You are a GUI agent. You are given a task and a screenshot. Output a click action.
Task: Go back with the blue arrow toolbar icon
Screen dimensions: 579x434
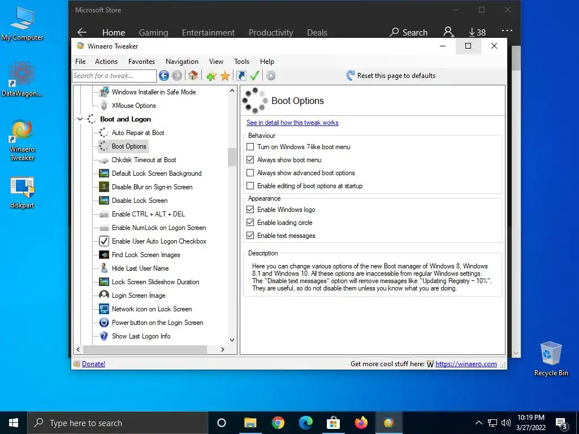pos(164,76)
